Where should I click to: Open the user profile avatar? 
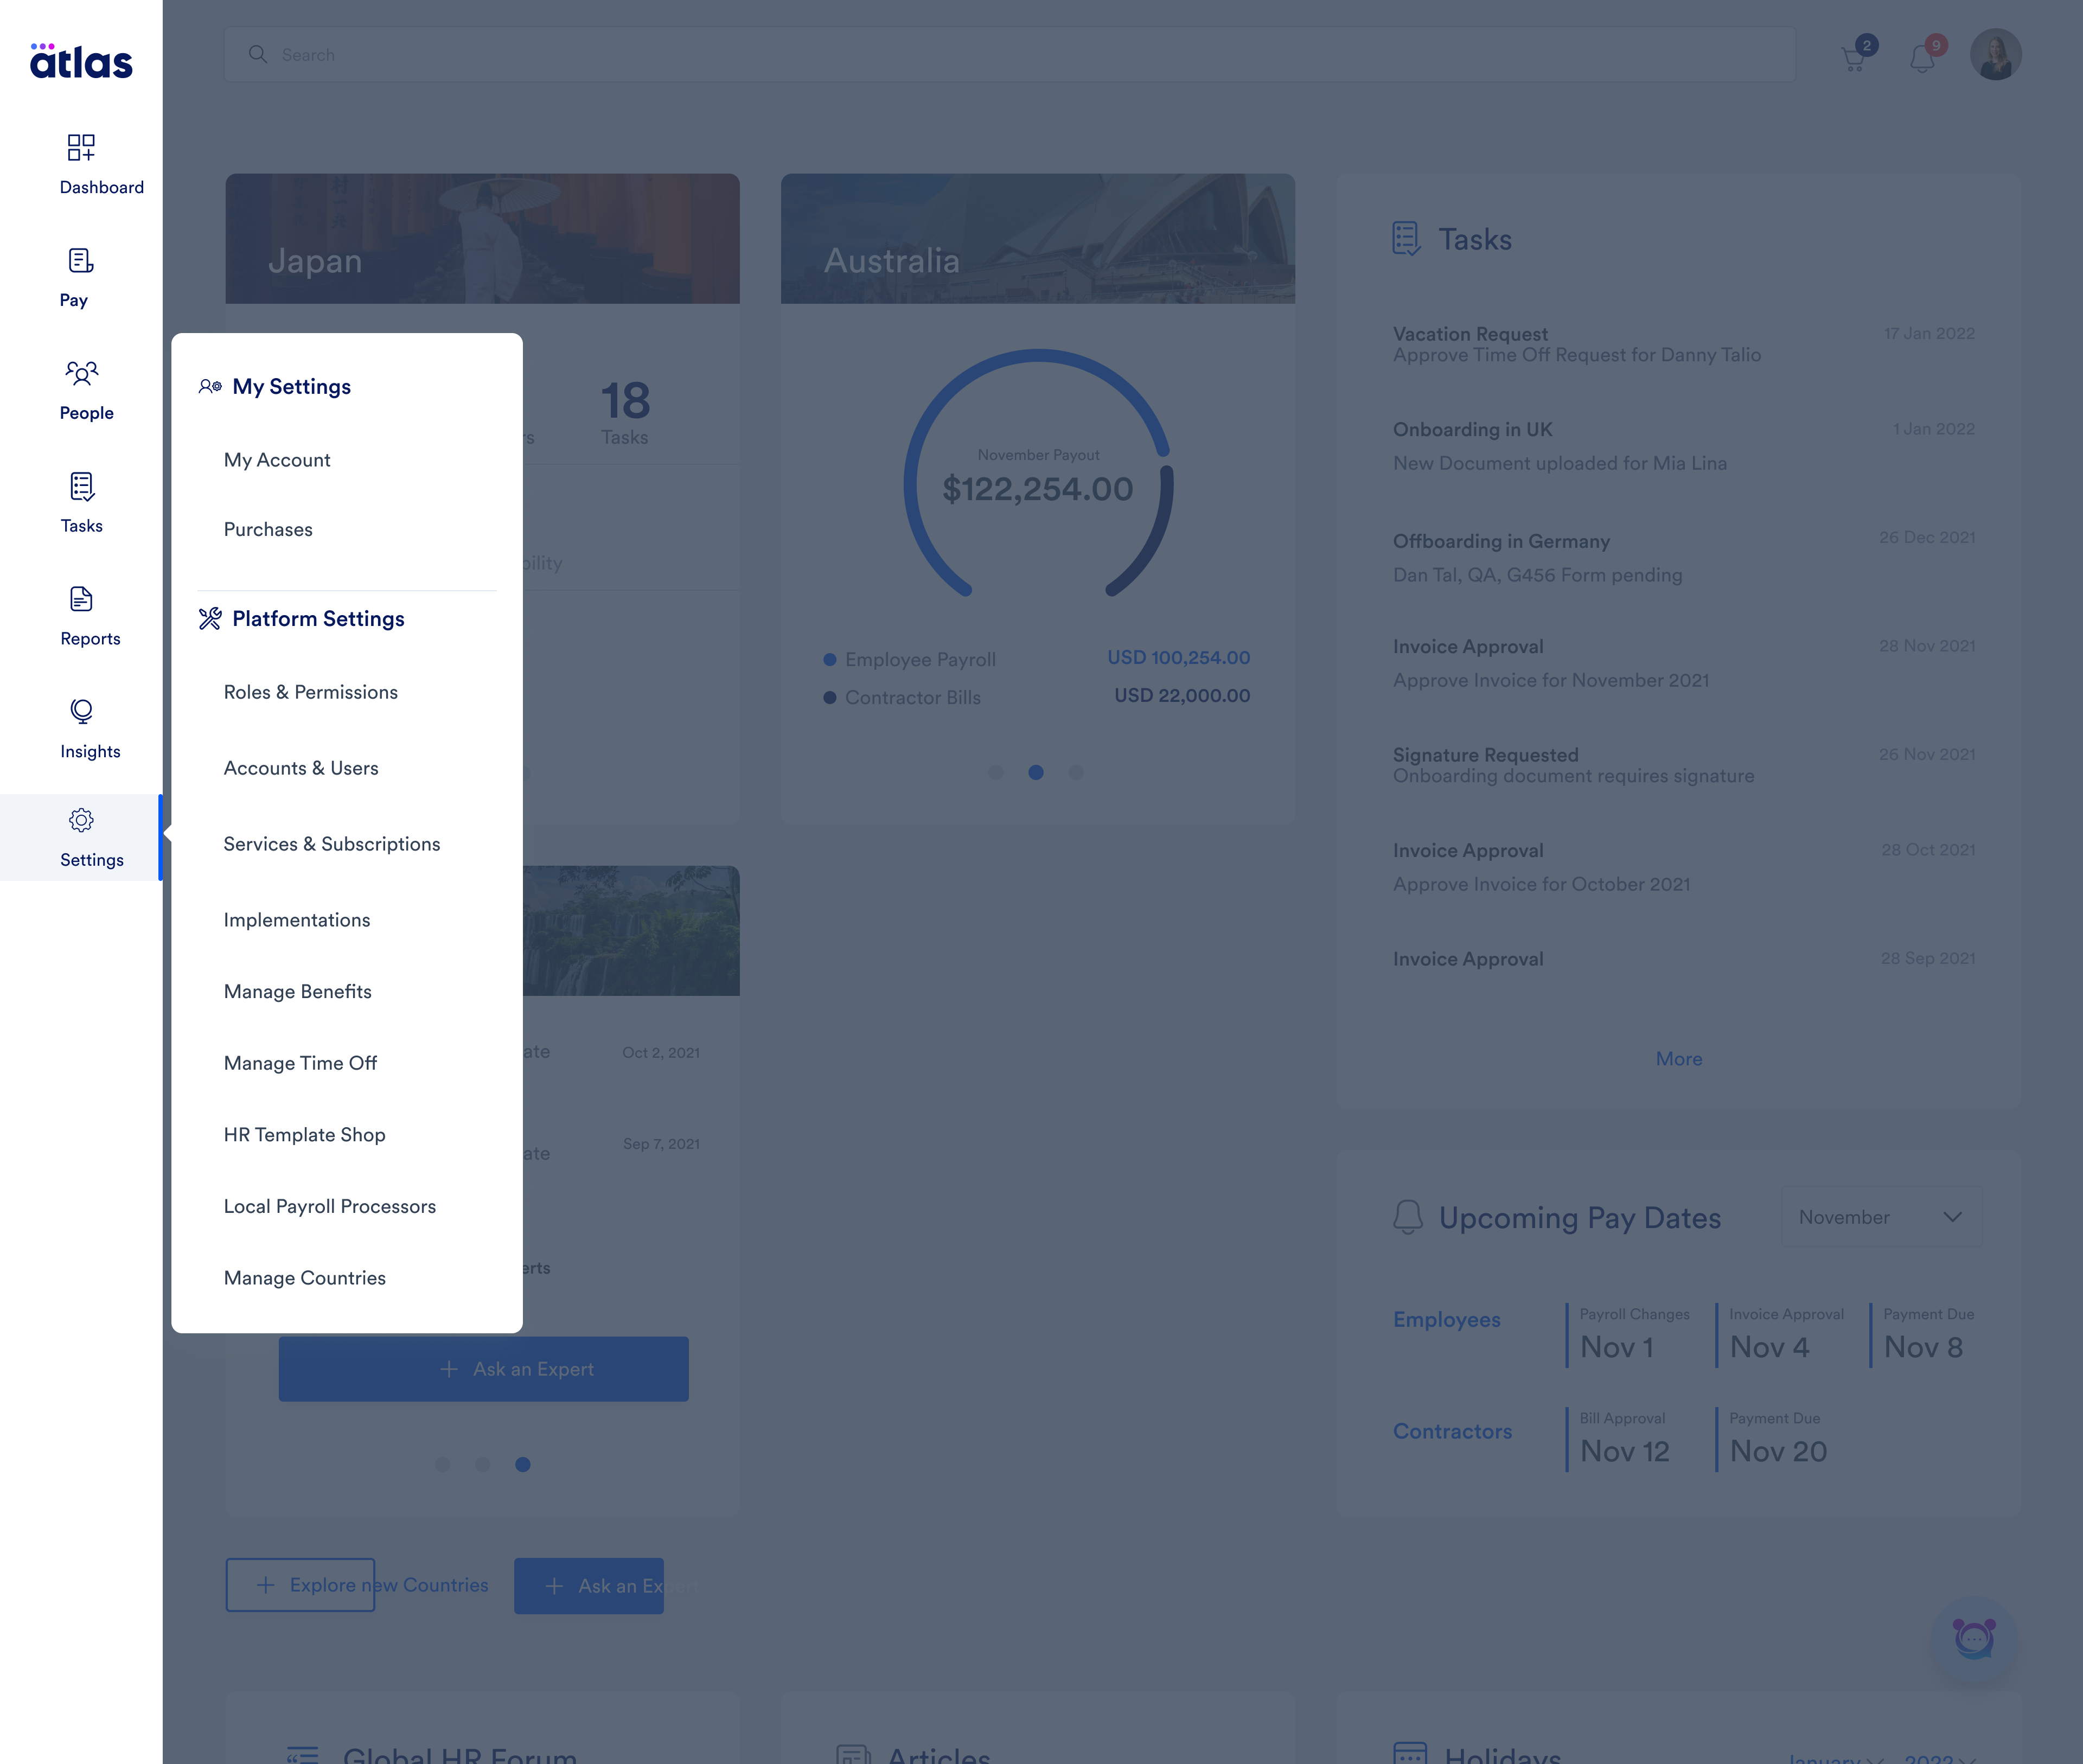pos(1995,54)
